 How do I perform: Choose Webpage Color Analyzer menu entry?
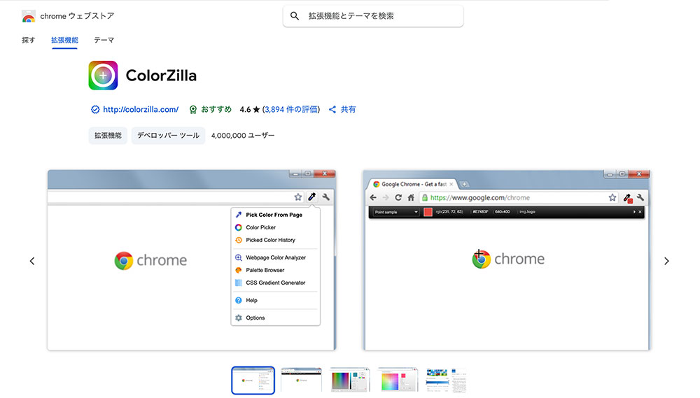click(x=275, y=257)
